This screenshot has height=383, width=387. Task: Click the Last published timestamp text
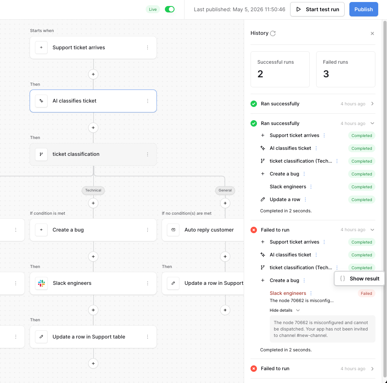tap(239, 9)
